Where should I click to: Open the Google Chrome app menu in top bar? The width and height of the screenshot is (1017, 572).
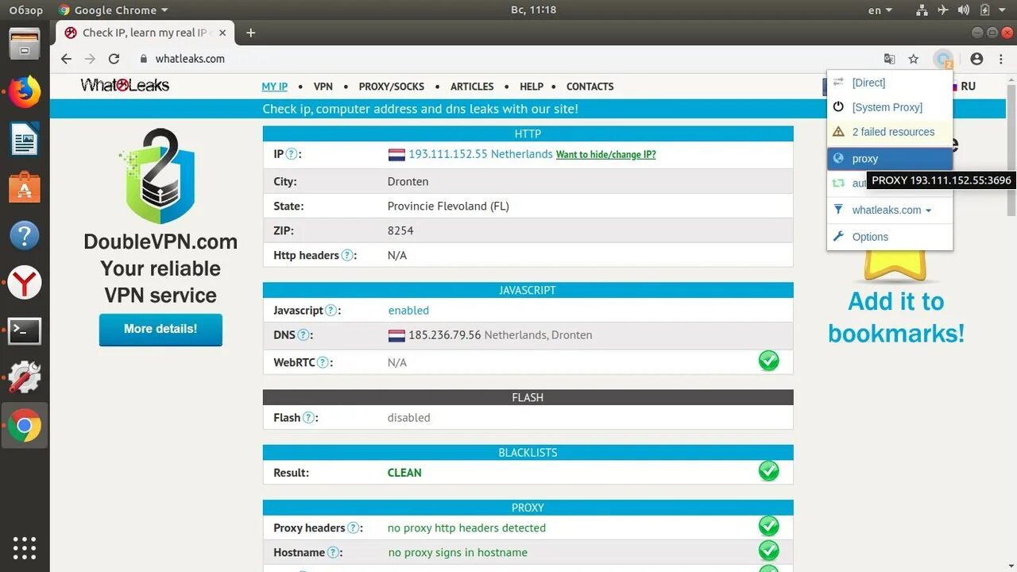tap(114, 10)
